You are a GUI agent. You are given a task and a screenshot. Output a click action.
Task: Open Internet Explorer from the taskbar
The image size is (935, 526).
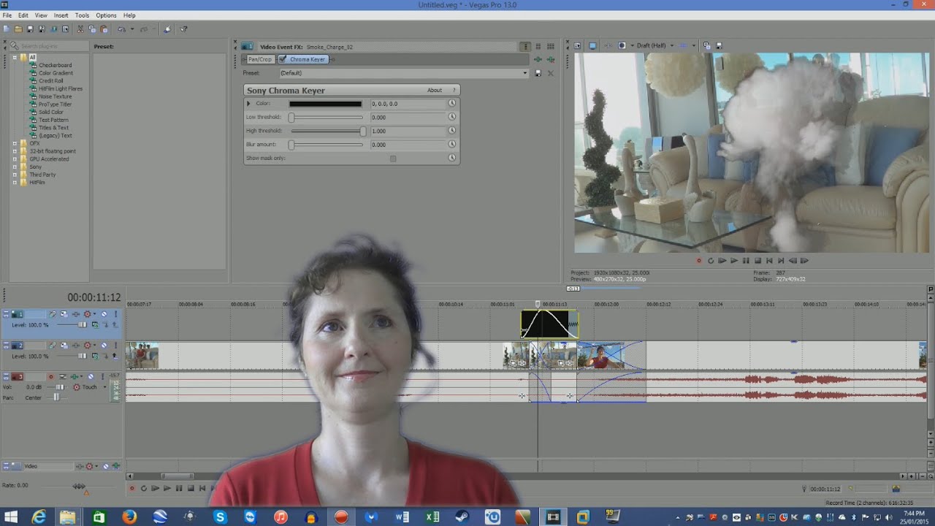click(39, 517)
